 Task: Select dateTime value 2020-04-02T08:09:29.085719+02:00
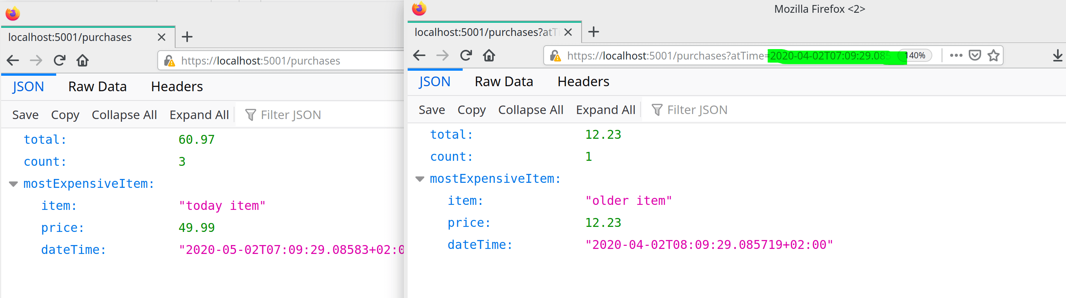pyautogui.click(x=708, y=245)
